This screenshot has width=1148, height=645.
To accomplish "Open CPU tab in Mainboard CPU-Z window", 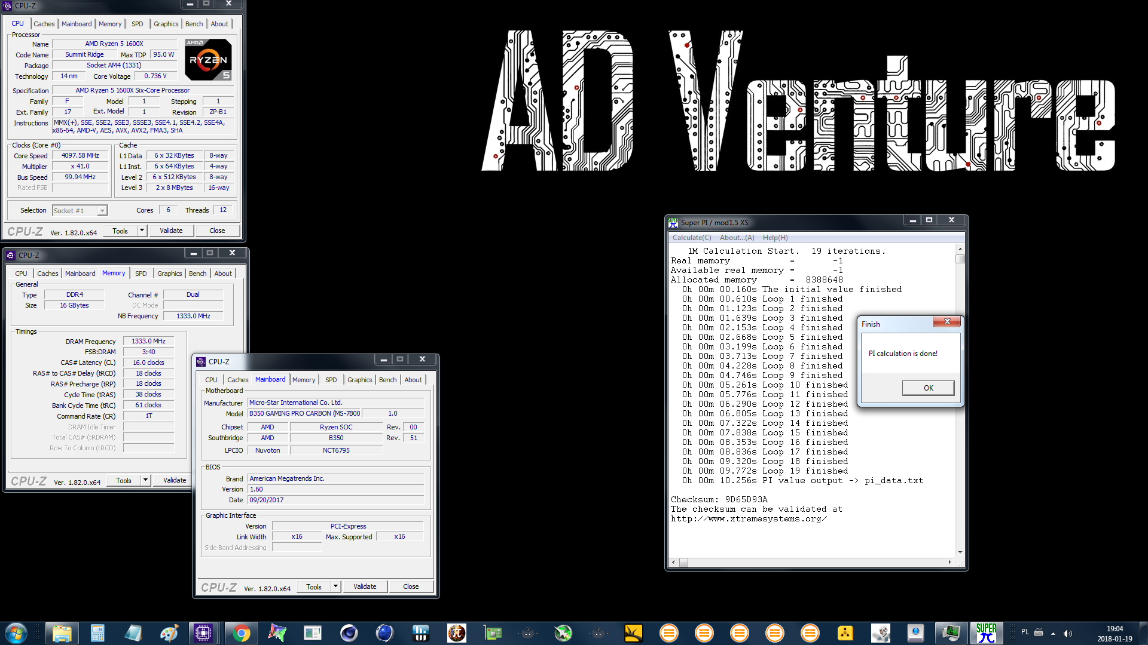I will [x=211, y=380].
